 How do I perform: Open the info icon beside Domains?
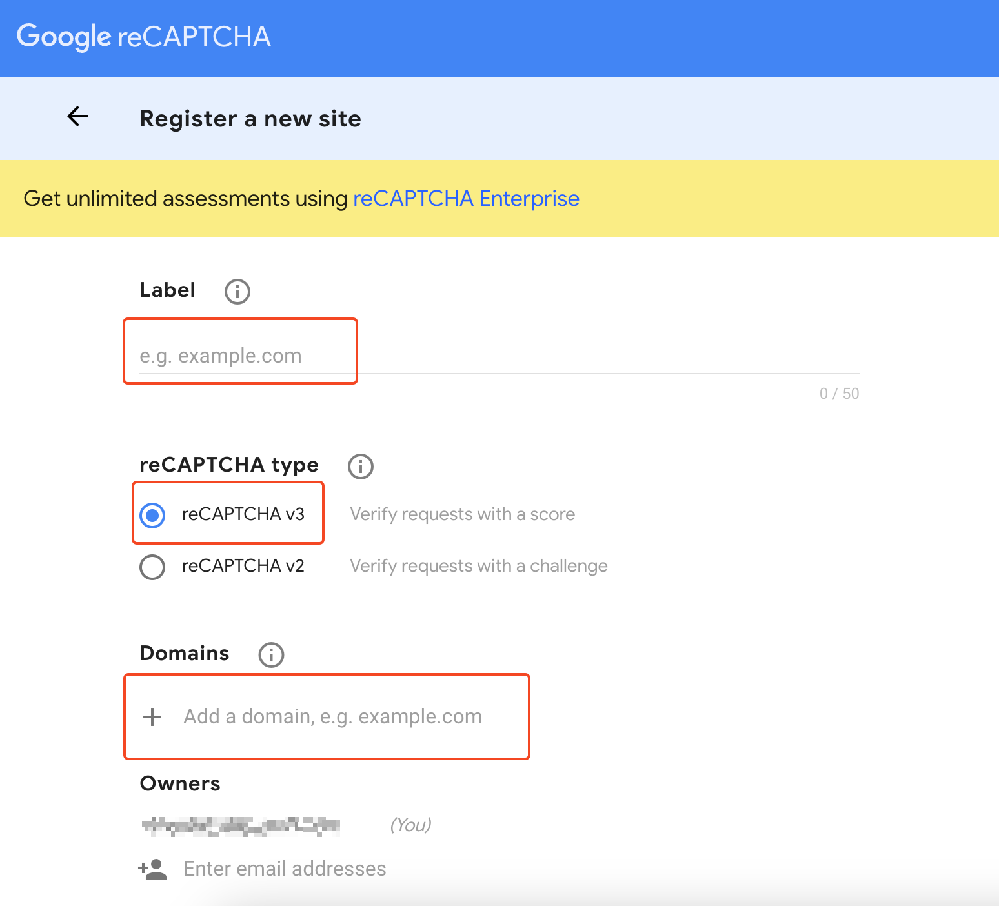pos(271,654)
